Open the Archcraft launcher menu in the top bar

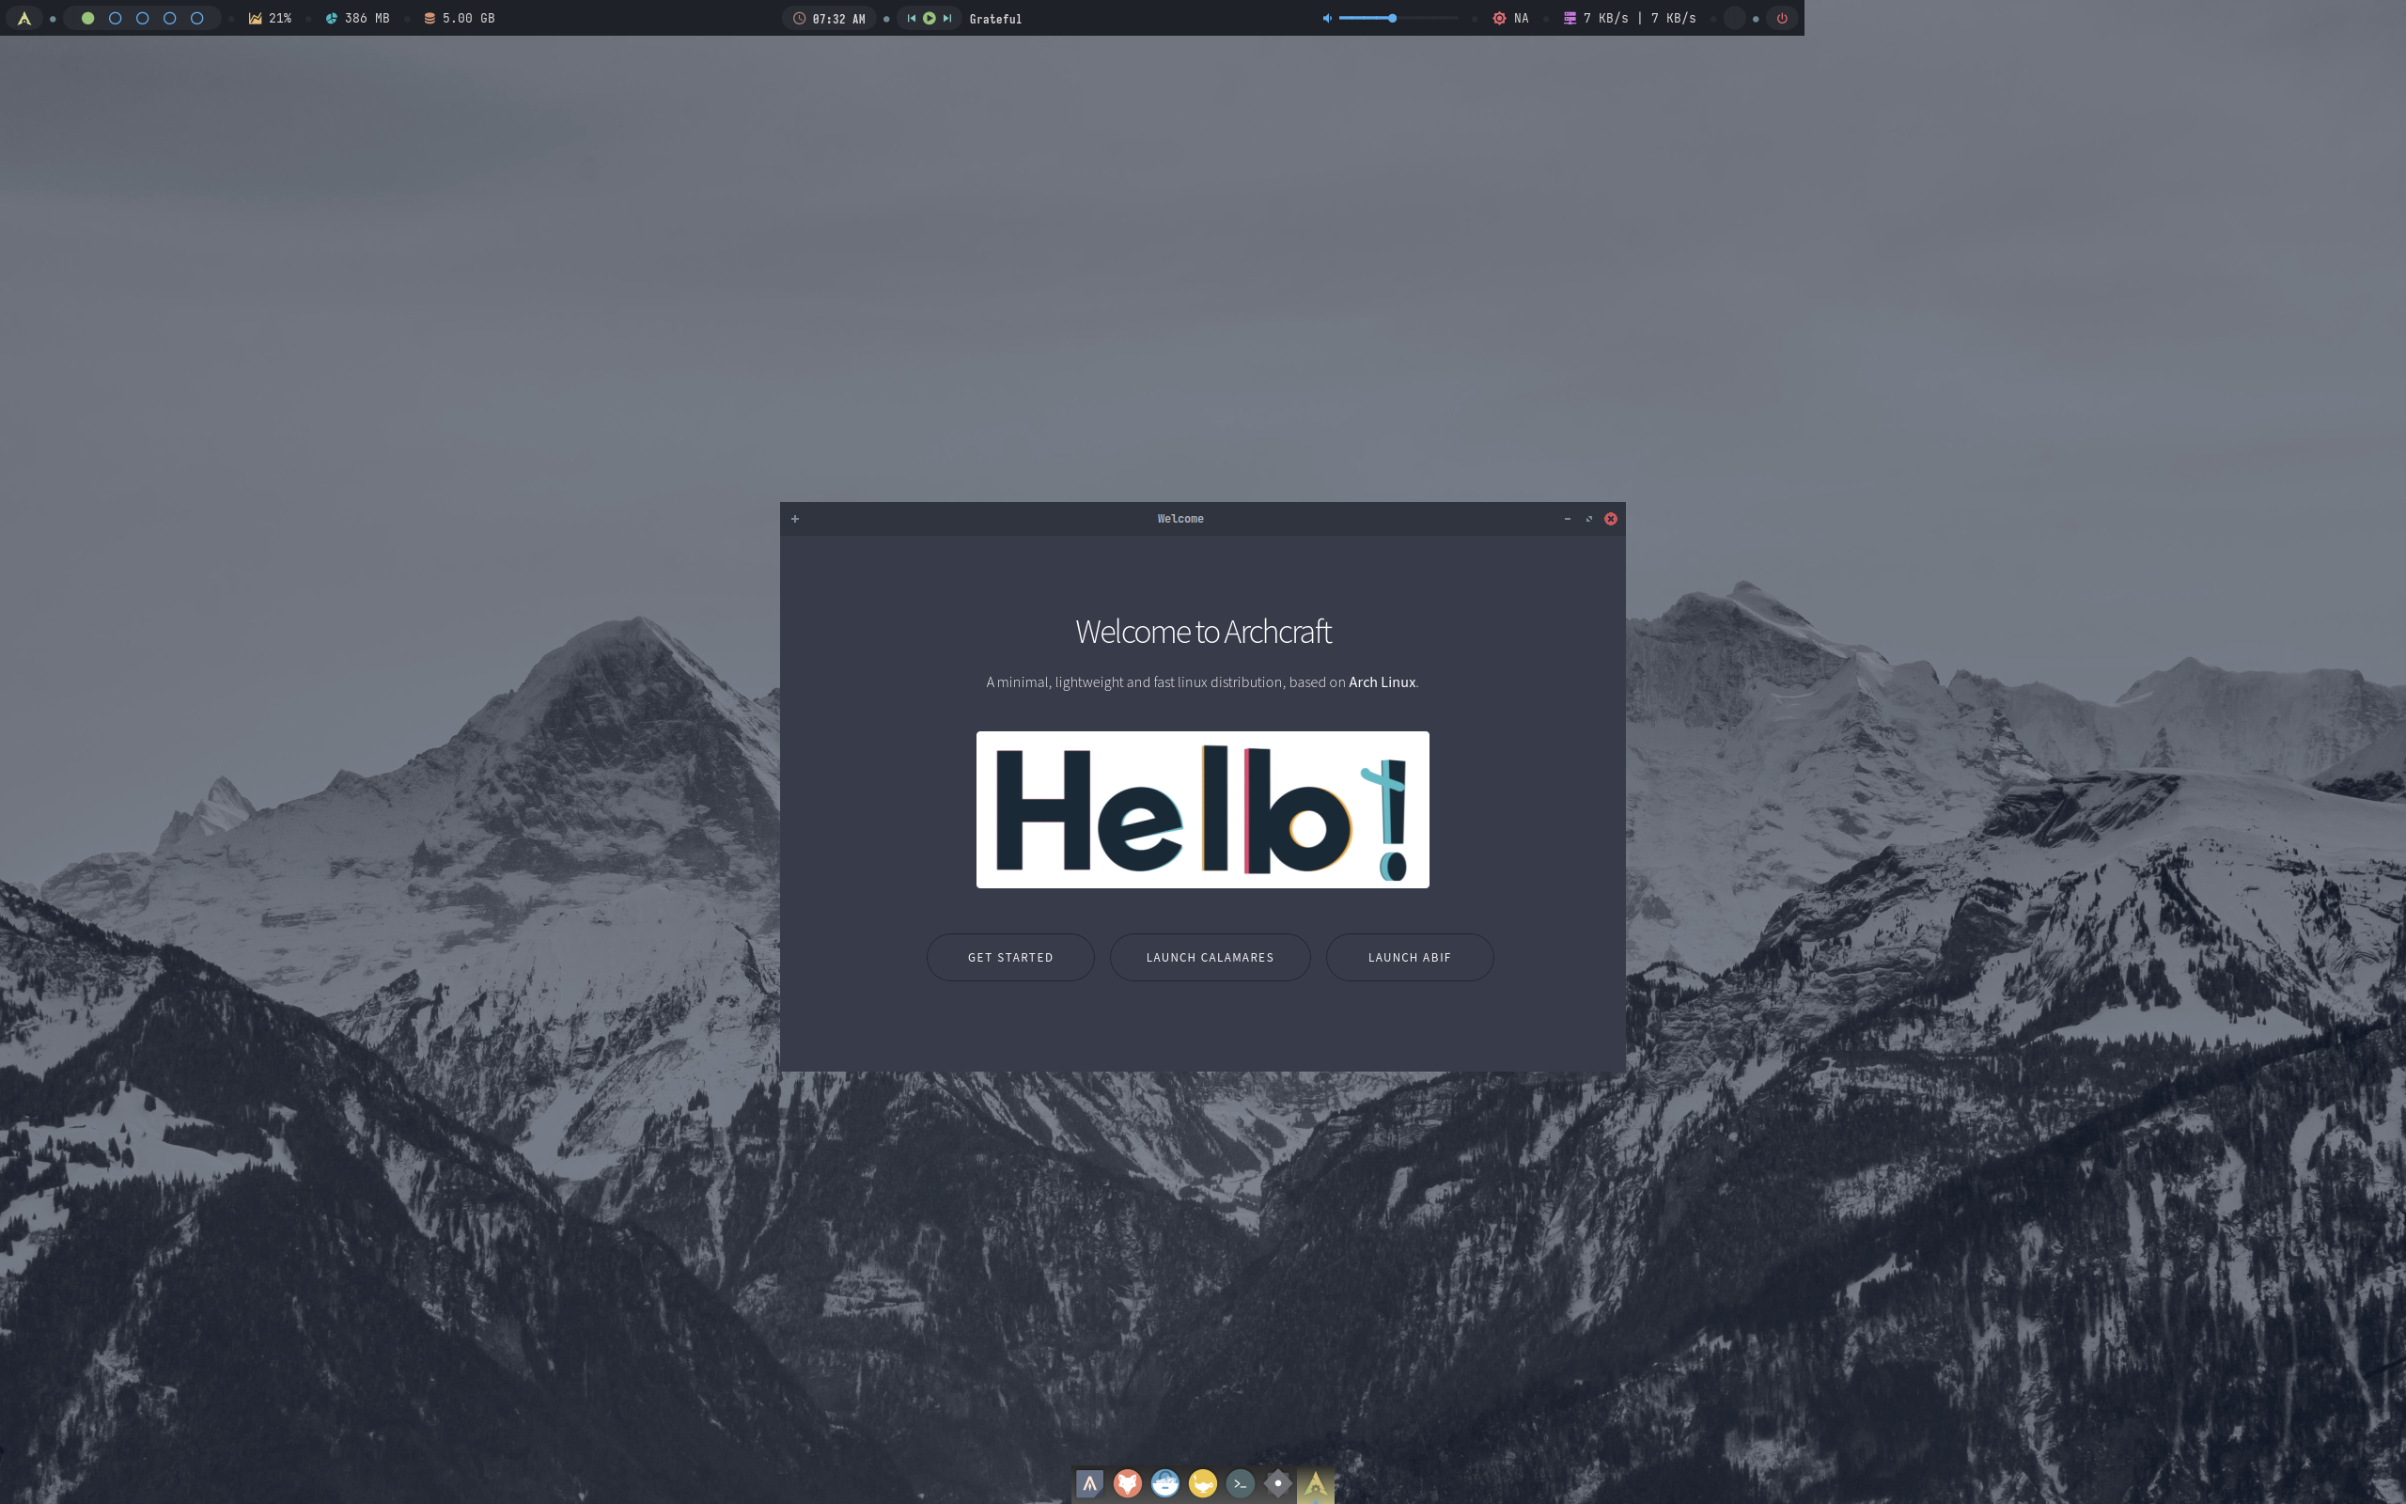click(23, 18)
